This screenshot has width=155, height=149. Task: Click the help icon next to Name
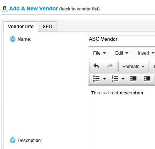click(x=13, y=39)
